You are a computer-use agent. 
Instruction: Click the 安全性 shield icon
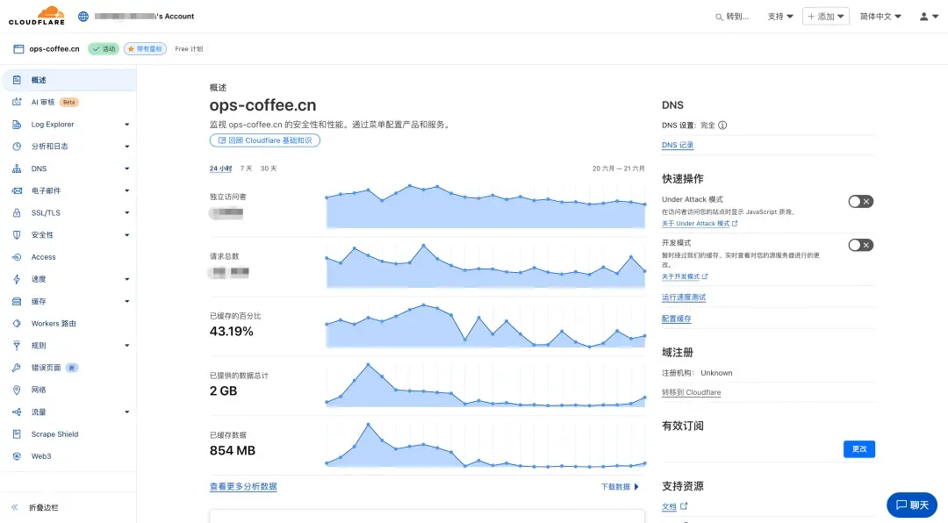(17, 234)
